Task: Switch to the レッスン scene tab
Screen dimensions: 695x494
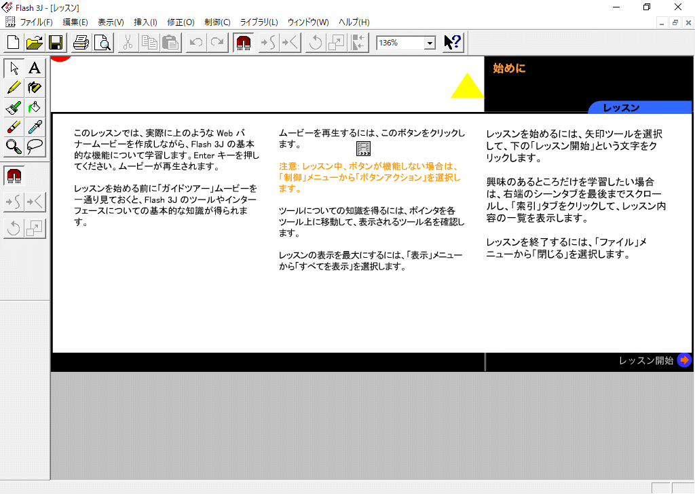Action: pyautogui.click(x=639, y=107)
